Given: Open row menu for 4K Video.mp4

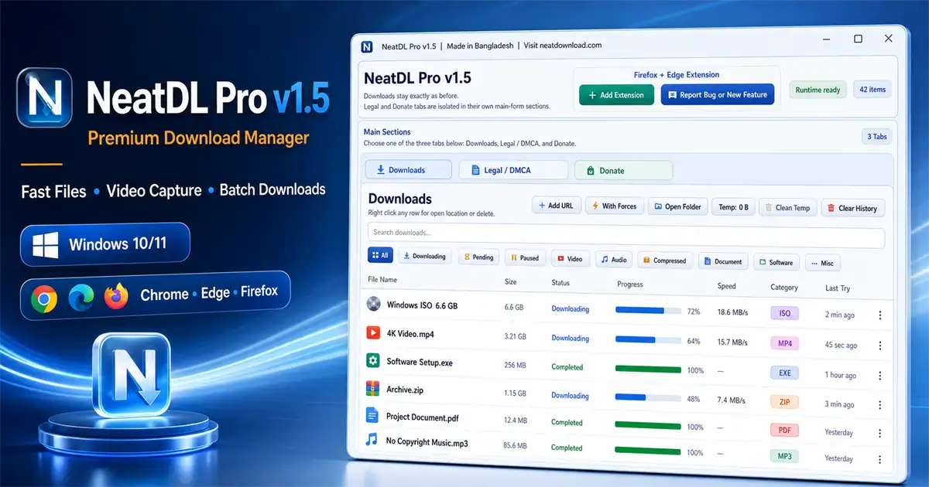Looking at the screenshot, I should 879,345.
